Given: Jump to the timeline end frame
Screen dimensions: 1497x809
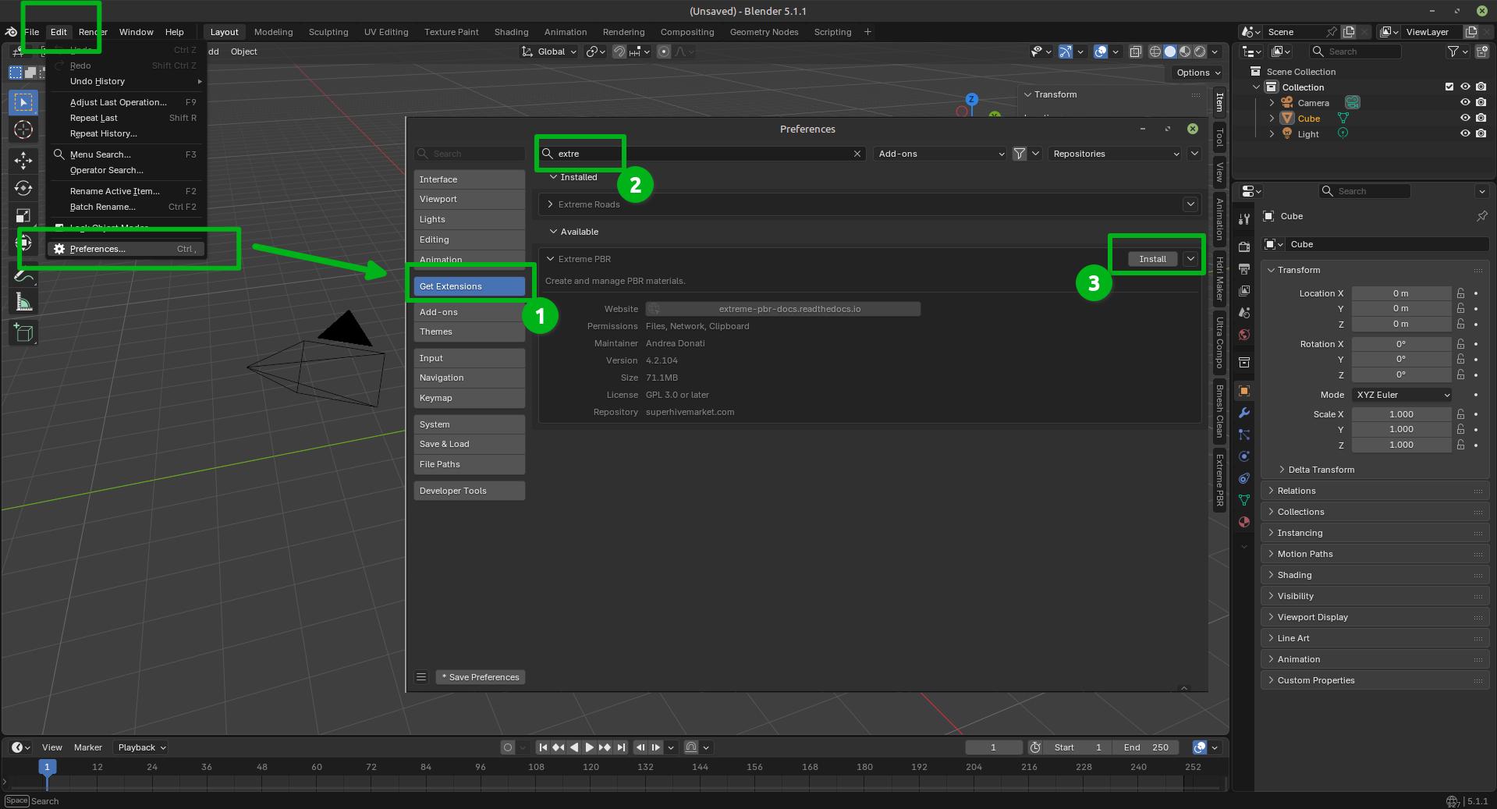Looking at the screenshot, I should pyautogui.click(x=621, y=747).
